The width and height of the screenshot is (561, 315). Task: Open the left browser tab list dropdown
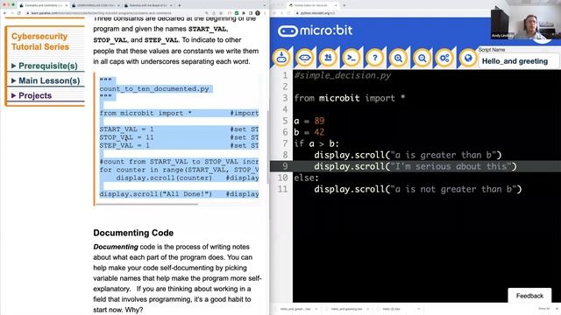click(265, 5)
